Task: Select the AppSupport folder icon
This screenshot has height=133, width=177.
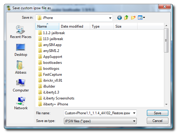Action: [40, 57]
